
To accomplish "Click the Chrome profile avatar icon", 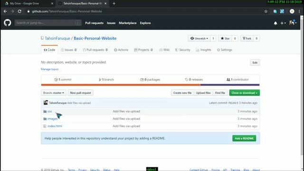I will click(x=292, y=11).
